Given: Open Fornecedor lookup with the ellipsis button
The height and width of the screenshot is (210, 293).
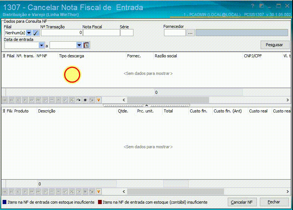Looking at the screenshot, I should (x=190, y=33).
